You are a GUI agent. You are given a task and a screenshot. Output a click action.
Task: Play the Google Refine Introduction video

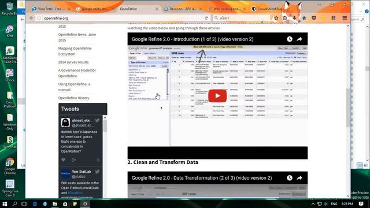click(x=217, y=96)
